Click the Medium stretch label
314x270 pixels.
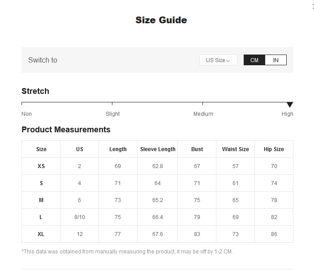[203, 114]
